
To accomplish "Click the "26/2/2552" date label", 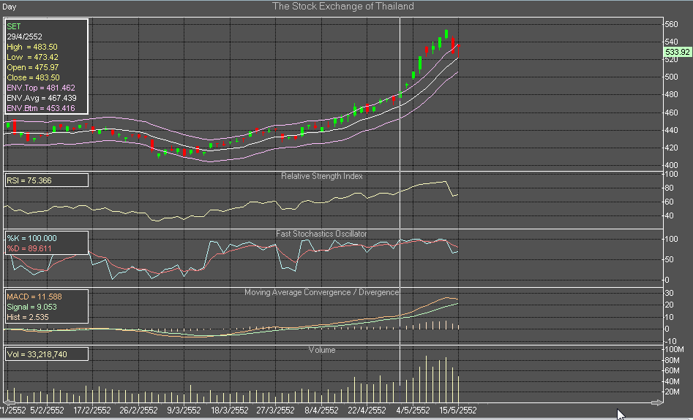I will click(x=138, y=411).
